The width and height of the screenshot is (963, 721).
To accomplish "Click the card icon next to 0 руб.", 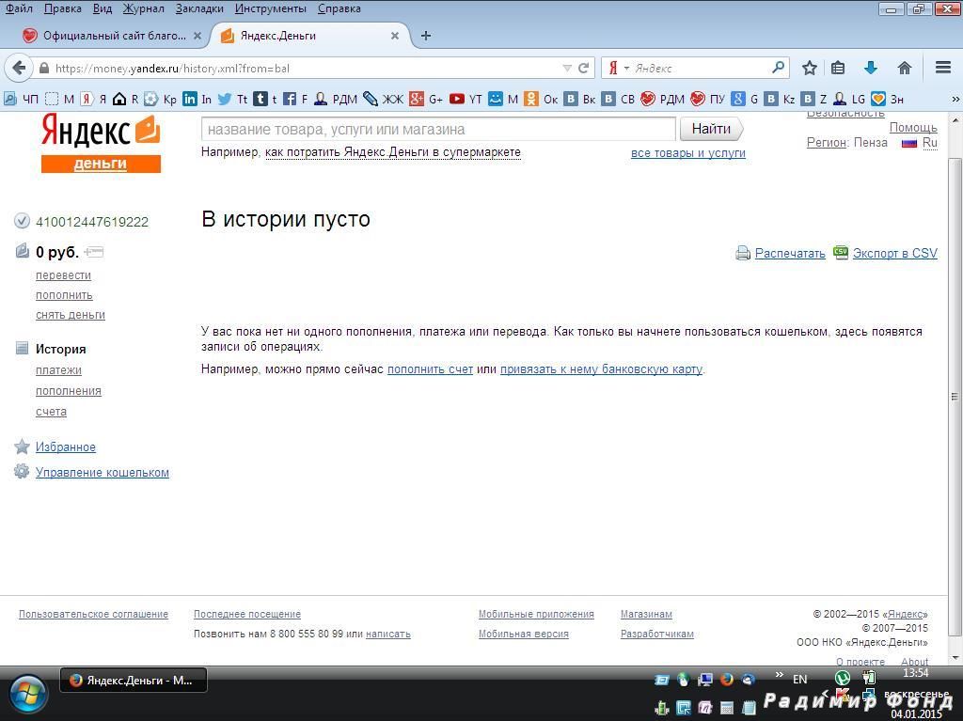I will coord(94,252).
